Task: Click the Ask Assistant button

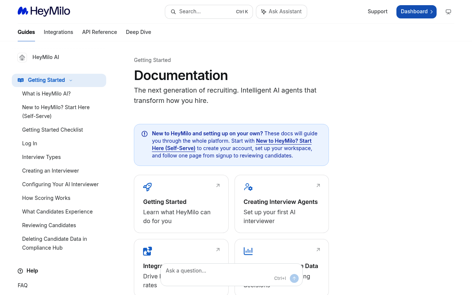Action: click(x=281, y=12)
